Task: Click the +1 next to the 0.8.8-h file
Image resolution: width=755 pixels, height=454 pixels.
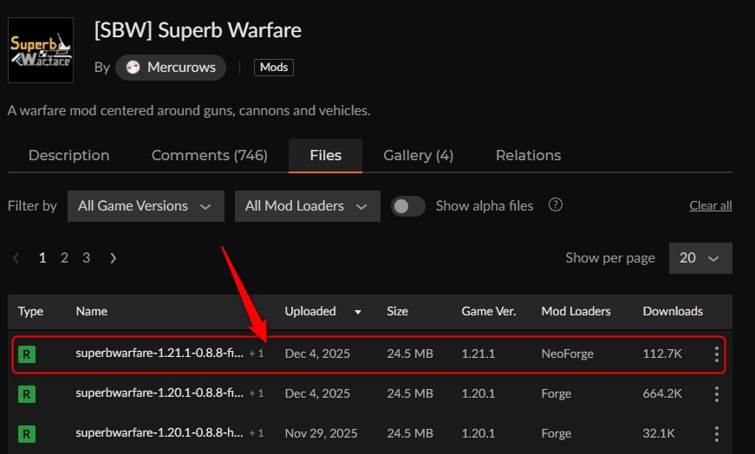Action: pos(257,433)
